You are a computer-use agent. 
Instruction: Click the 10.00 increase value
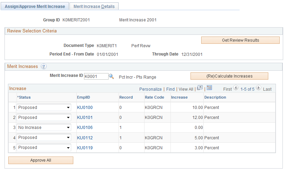pos(198,108)
